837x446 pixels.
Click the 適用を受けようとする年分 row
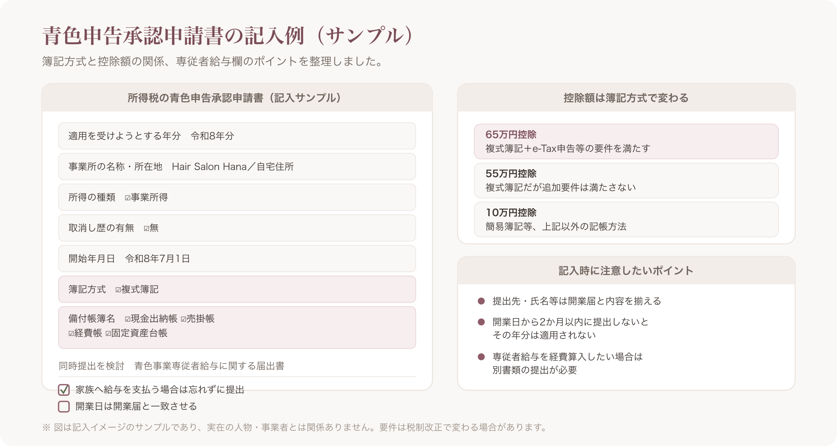pyautogui.click(x=237, y=136)
